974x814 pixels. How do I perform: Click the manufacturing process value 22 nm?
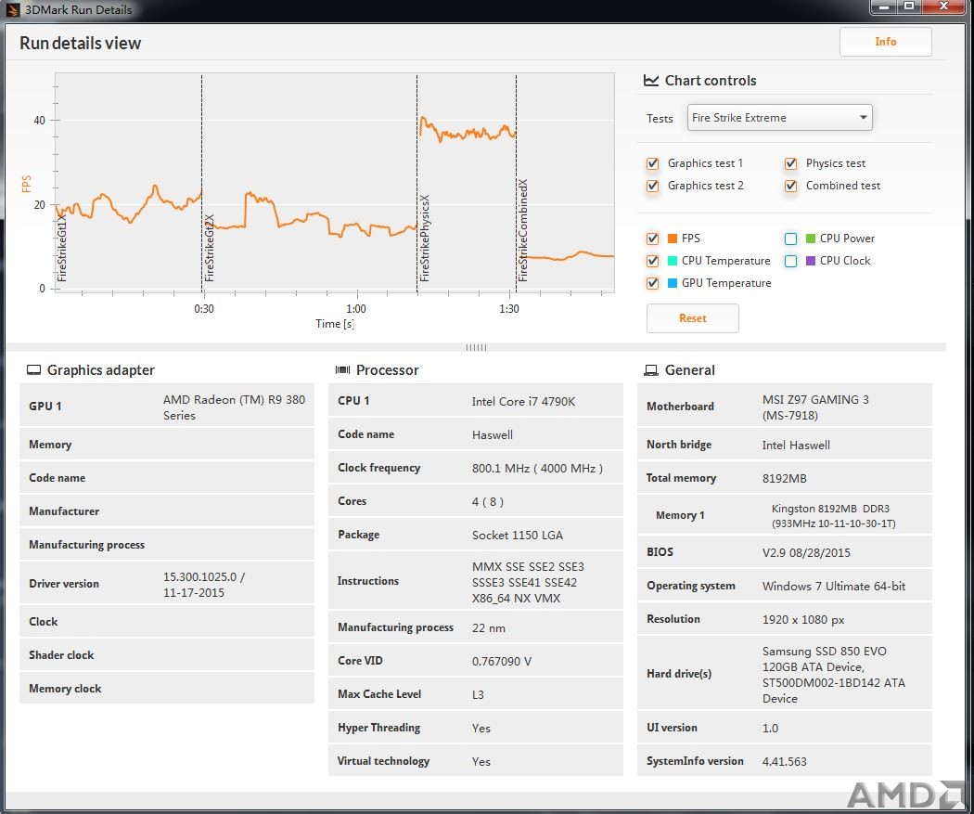point(488,628)
